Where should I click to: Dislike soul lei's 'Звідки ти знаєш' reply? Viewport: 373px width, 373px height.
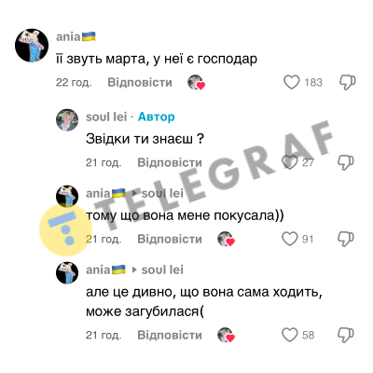coord(346,162)
